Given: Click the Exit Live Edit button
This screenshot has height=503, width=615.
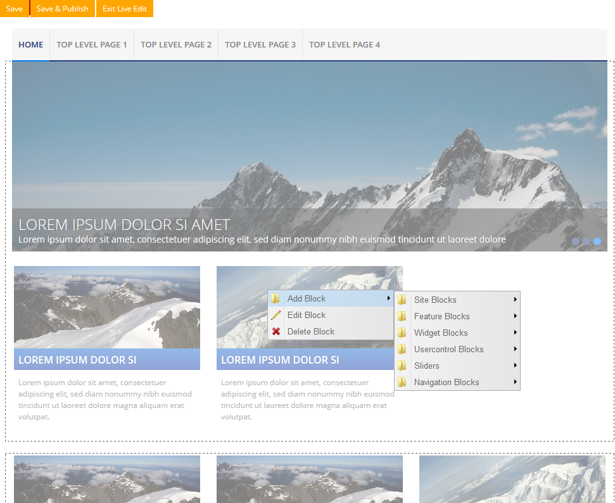Looking at the screenshot, I should [x=125, y=9].
